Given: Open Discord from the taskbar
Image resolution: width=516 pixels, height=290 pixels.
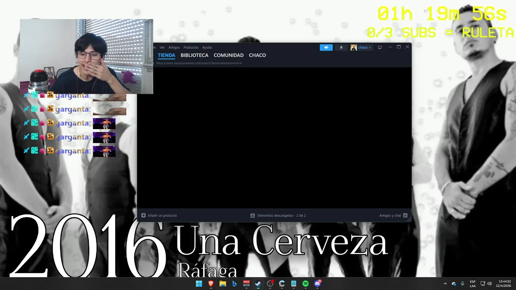Looking at the screenshot, I should pos(317,284).
